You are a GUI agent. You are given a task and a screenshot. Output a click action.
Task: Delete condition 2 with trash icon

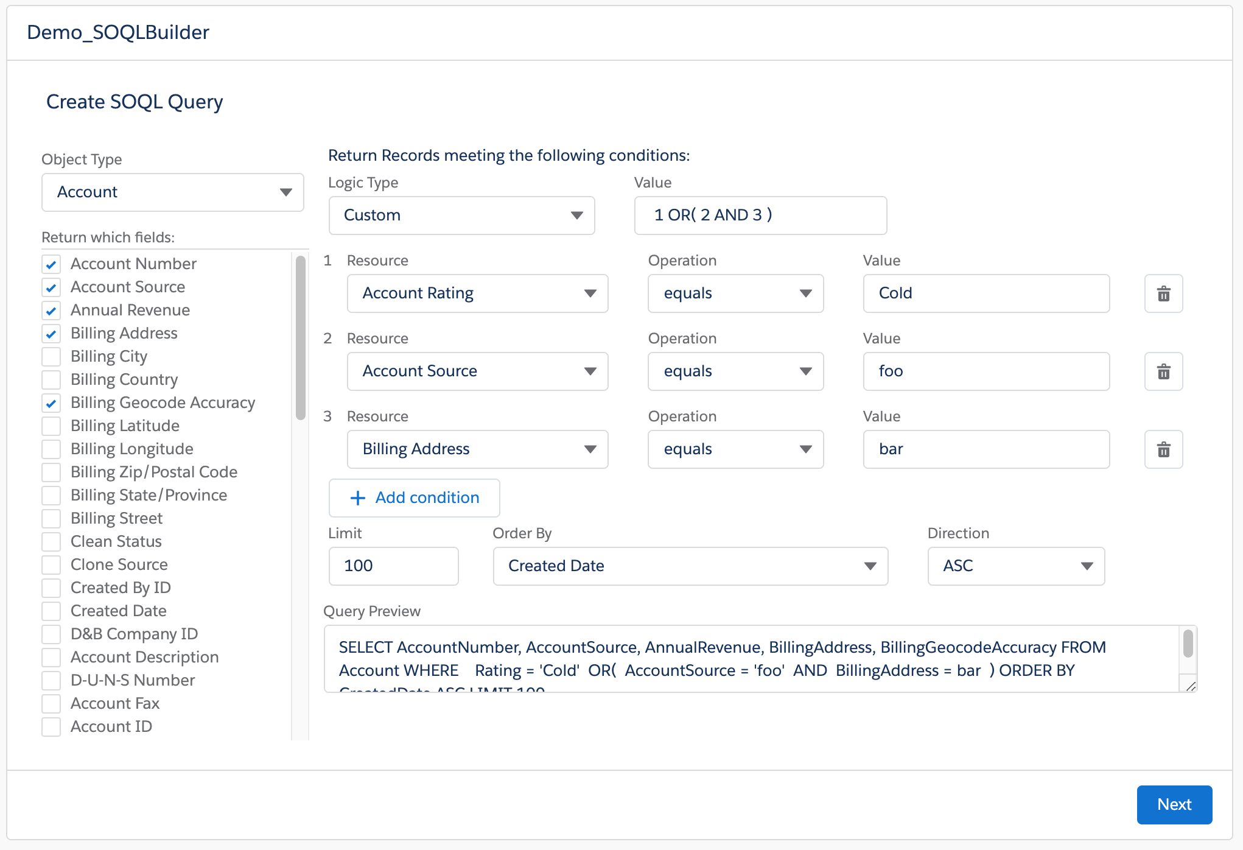1163,371
